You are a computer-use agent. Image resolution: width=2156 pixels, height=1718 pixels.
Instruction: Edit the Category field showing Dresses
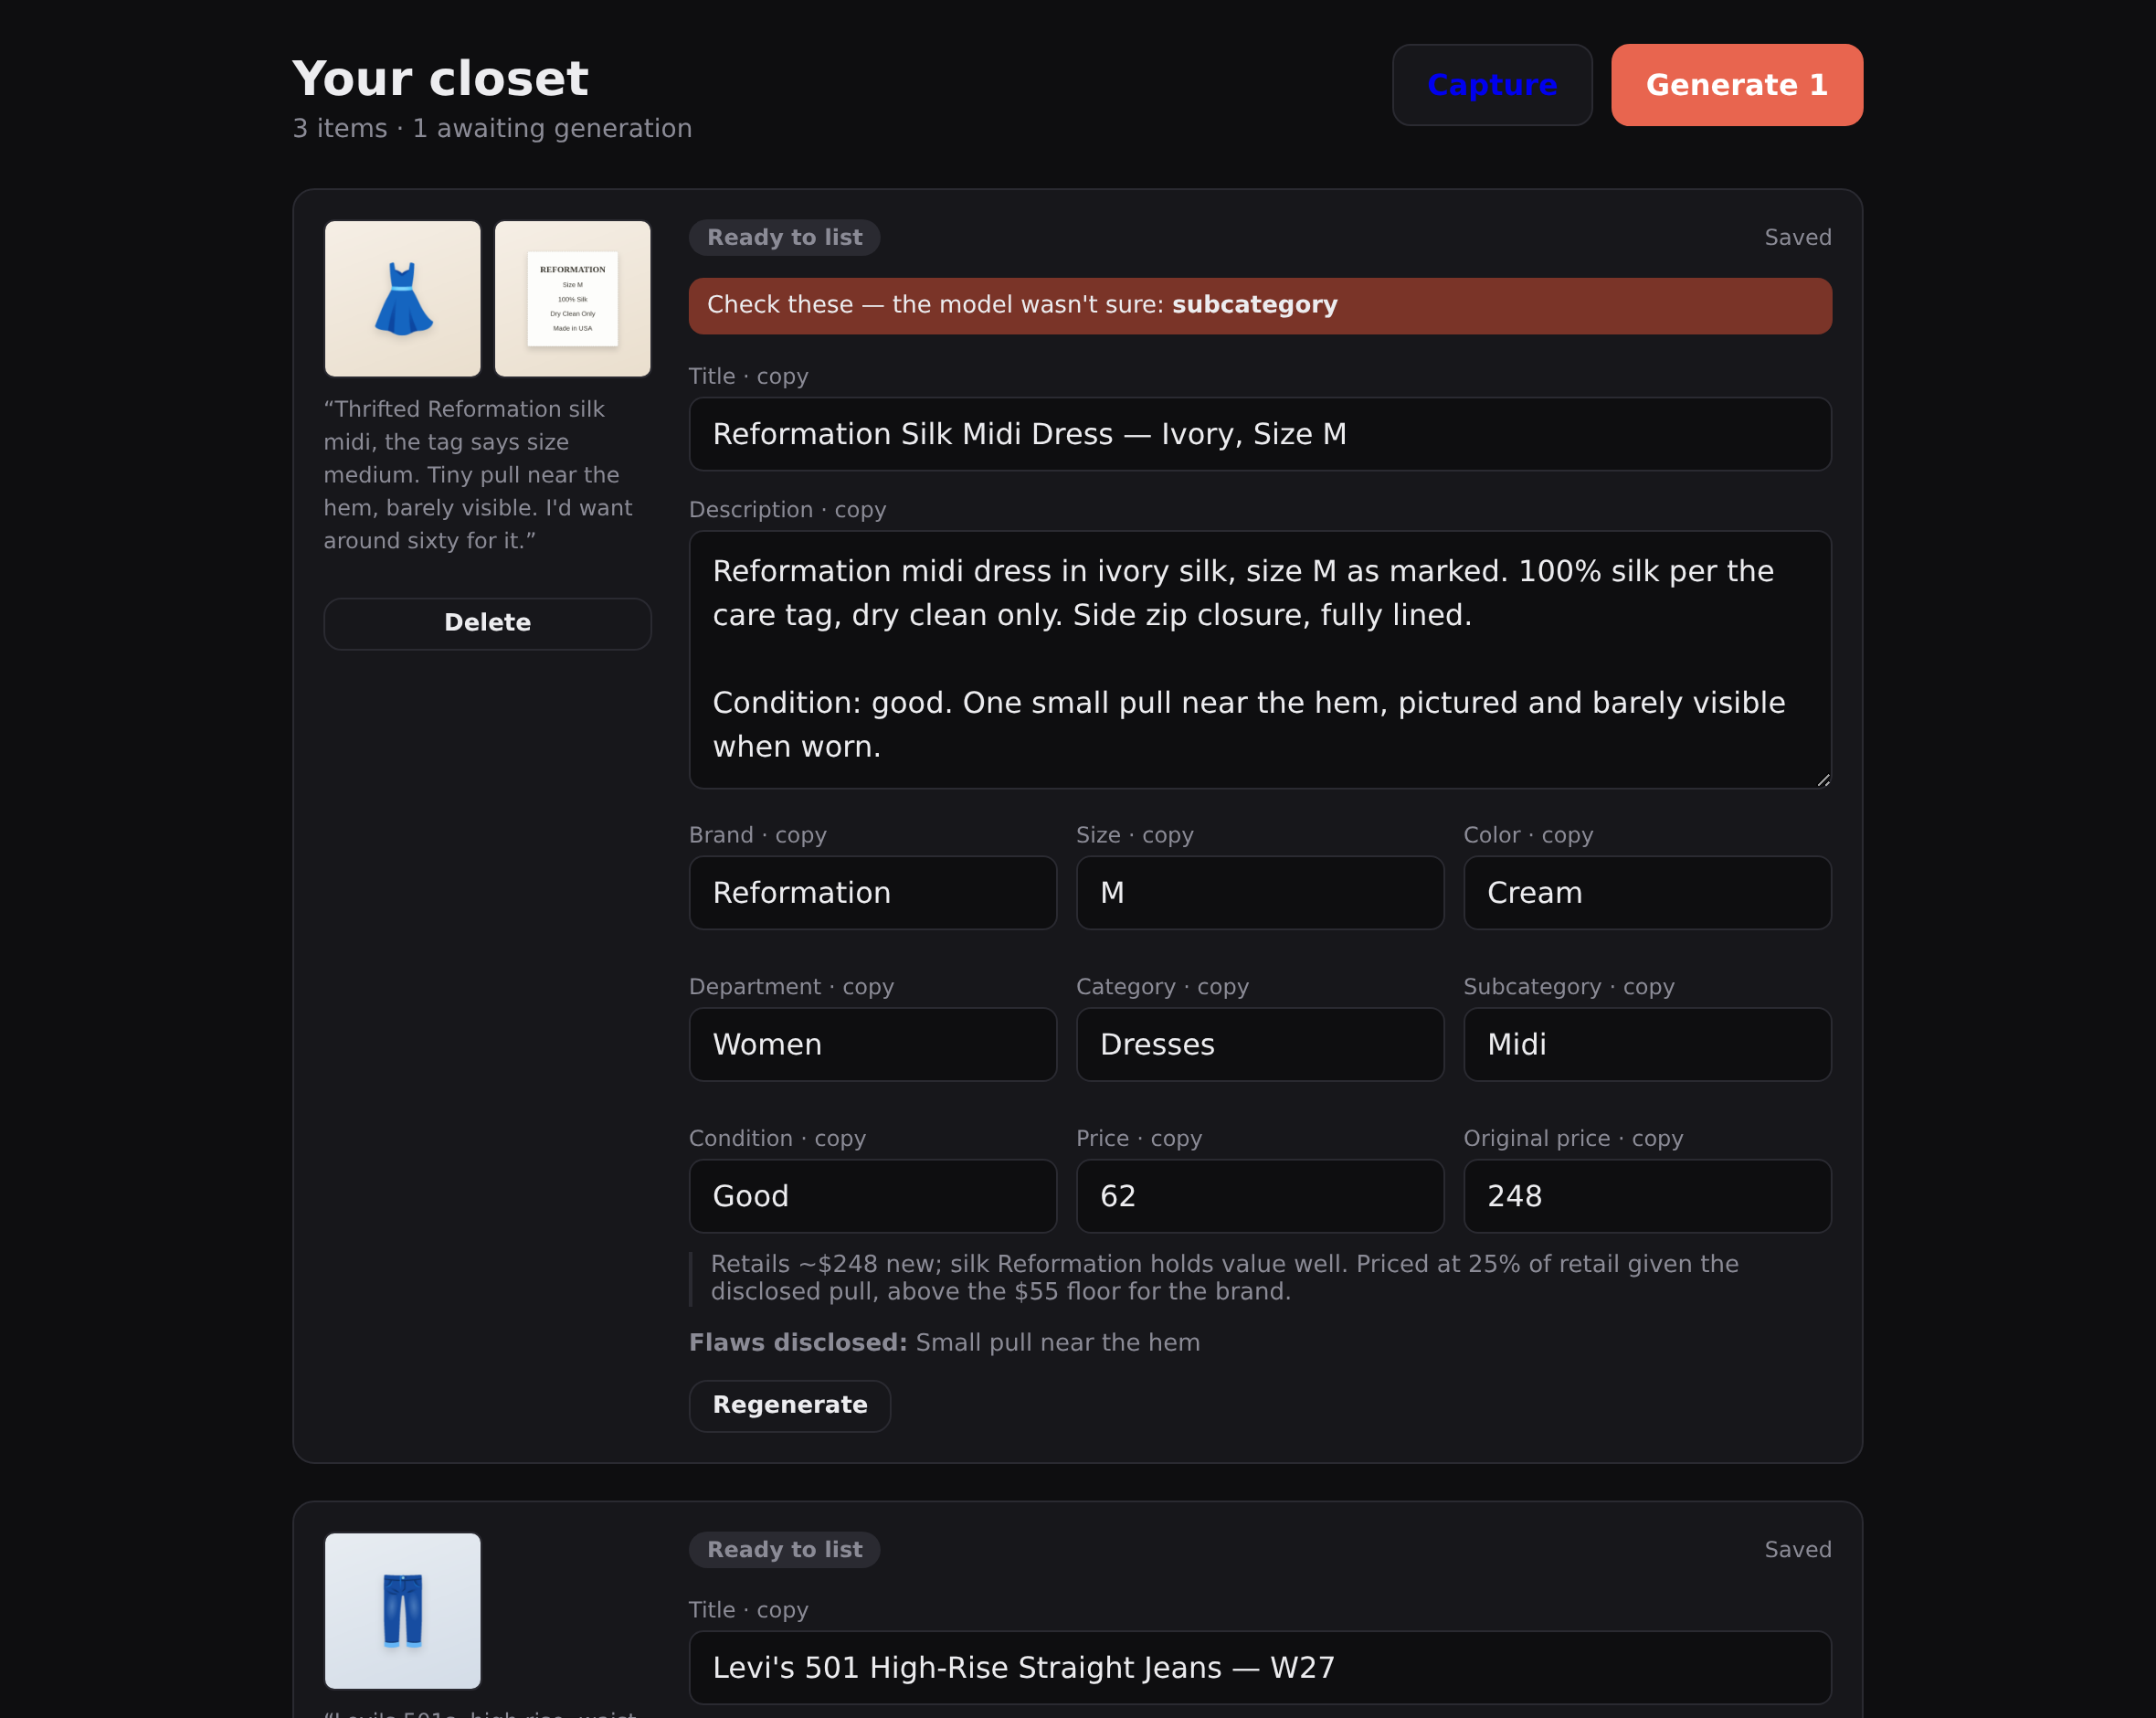[x=1260, y=1045]
